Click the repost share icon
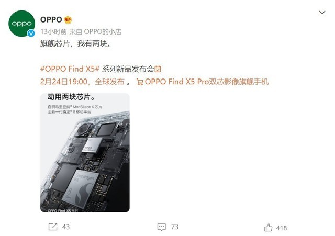 click(x=53, y=227)
